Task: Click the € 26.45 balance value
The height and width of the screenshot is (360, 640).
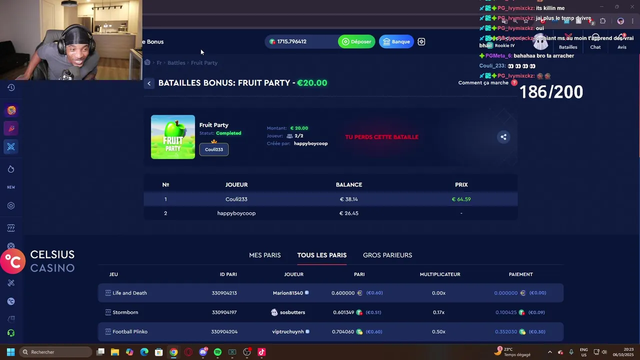Action: [x=349, y=213]
